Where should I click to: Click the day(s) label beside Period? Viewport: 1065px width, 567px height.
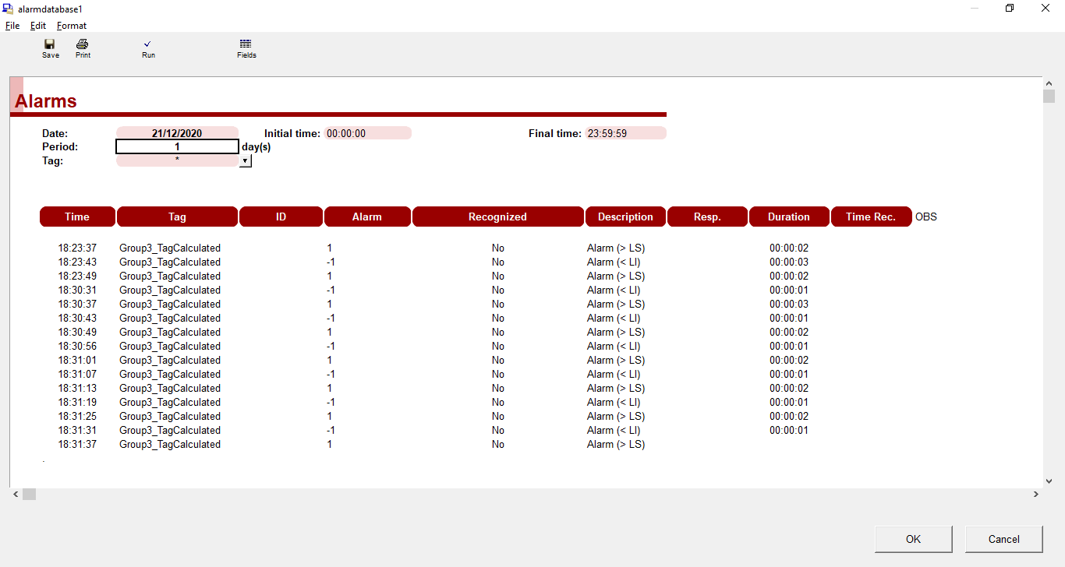[x=257, y=146]
